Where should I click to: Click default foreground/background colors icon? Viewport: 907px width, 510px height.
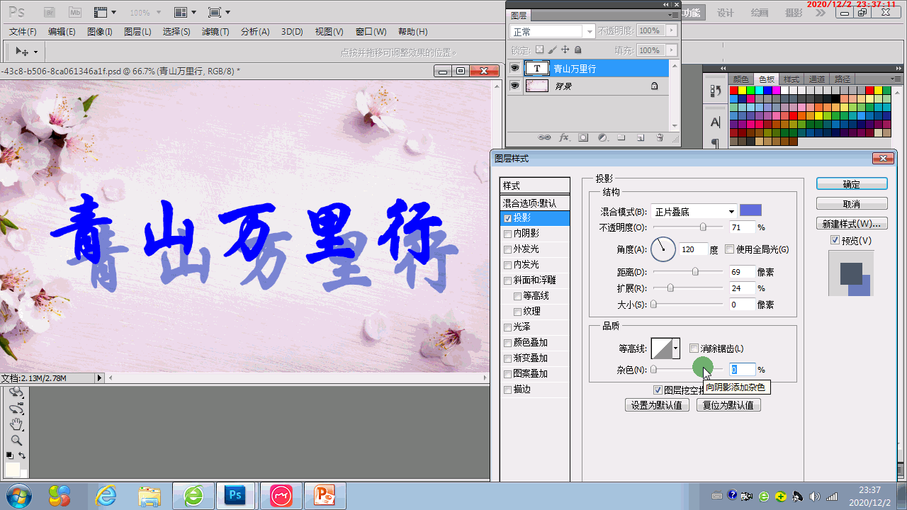[9, 455]
